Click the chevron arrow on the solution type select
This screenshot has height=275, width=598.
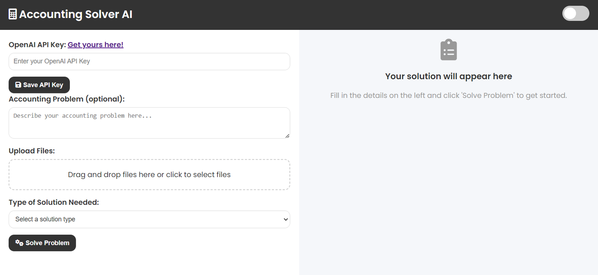point(286,219)
